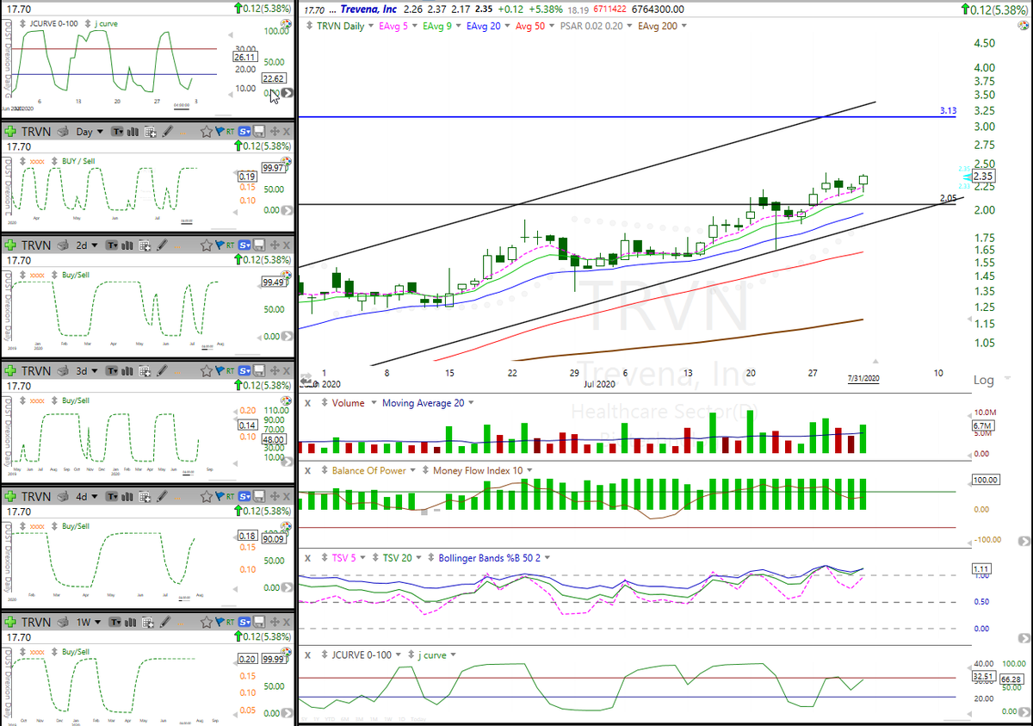Click star favorite icon in 4d panel
This screenshot has width=1033, height=726.
207,497
